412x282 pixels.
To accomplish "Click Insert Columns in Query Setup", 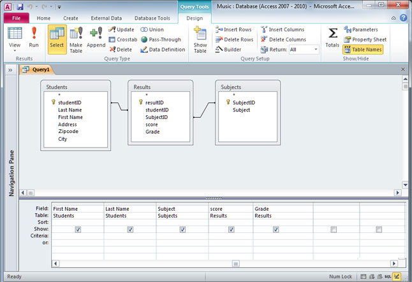I will pyautogui.click(x=283, y=29).
